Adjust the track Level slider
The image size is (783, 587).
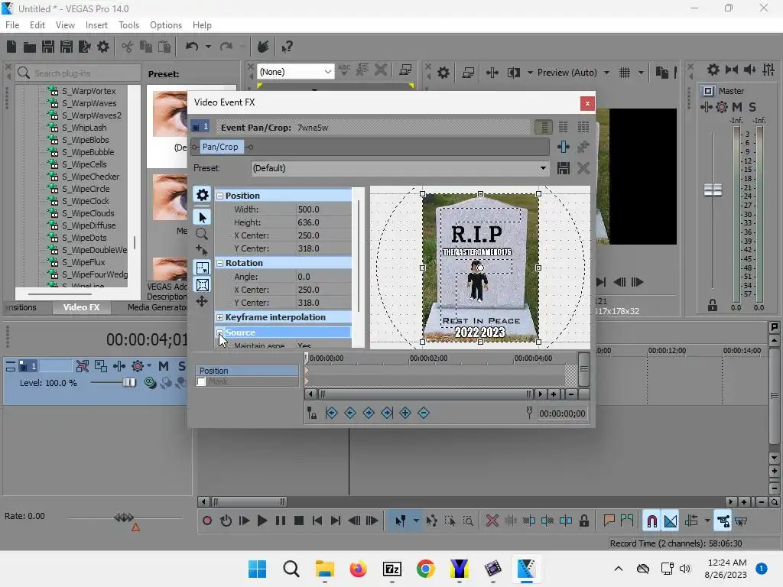point(128,383)
